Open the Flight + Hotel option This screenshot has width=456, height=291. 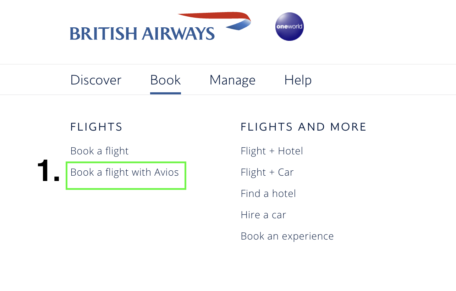271,151
